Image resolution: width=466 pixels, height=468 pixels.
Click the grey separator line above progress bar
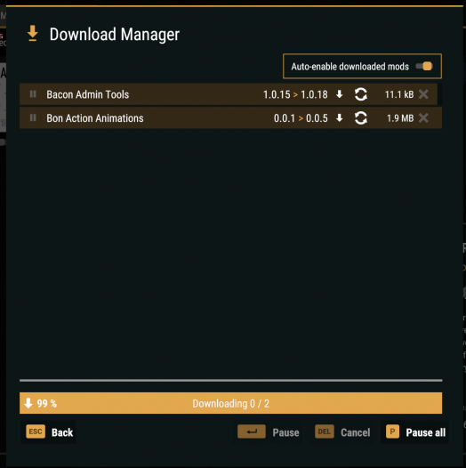[231, 381]
